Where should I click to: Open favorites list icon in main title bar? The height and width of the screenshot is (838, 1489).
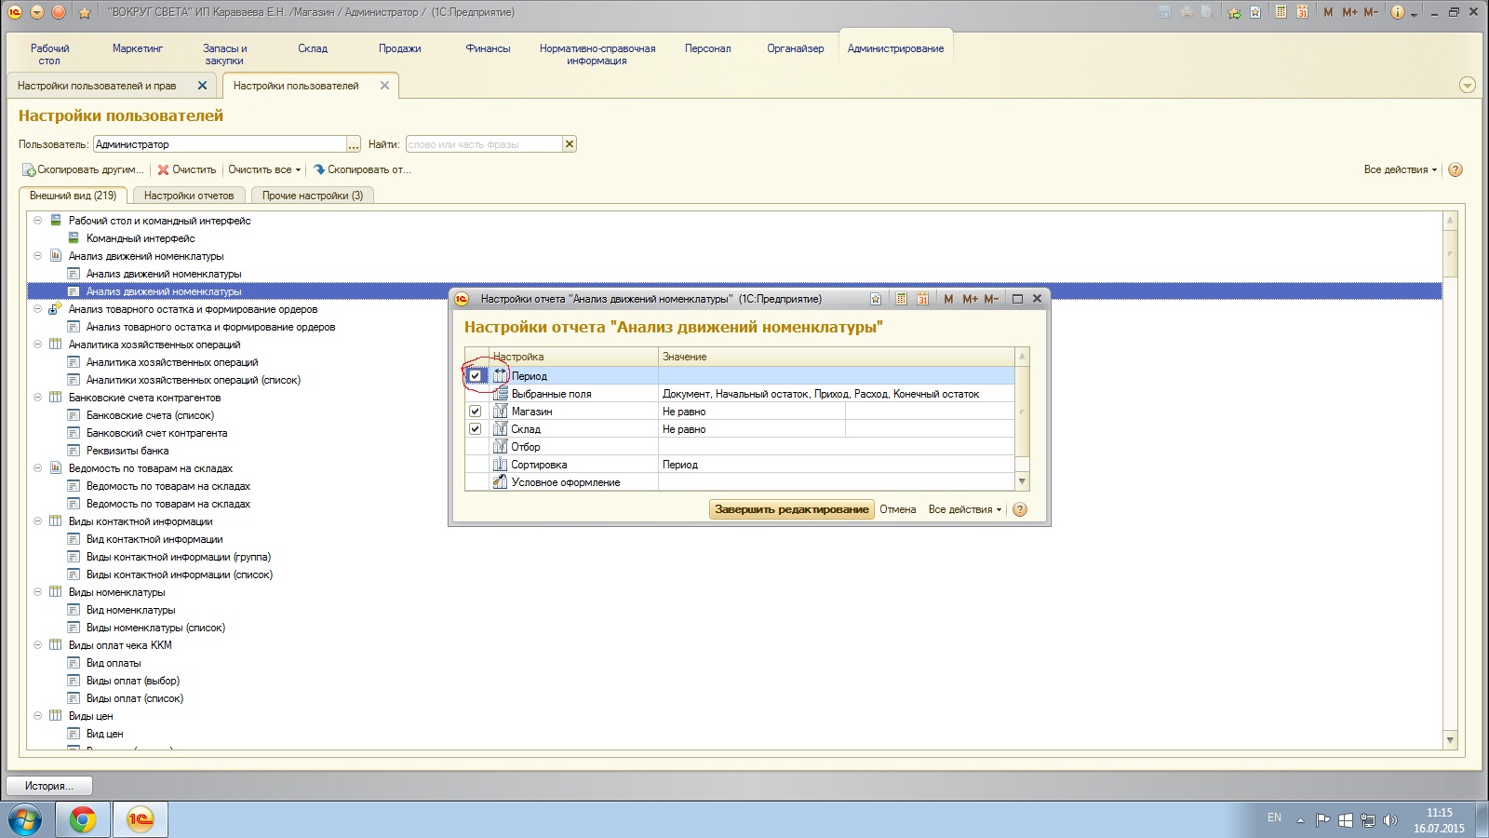(x=1255, y=12)
